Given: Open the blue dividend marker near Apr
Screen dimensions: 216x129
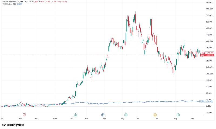Looking at the screenshot, I should pos(103,115).
